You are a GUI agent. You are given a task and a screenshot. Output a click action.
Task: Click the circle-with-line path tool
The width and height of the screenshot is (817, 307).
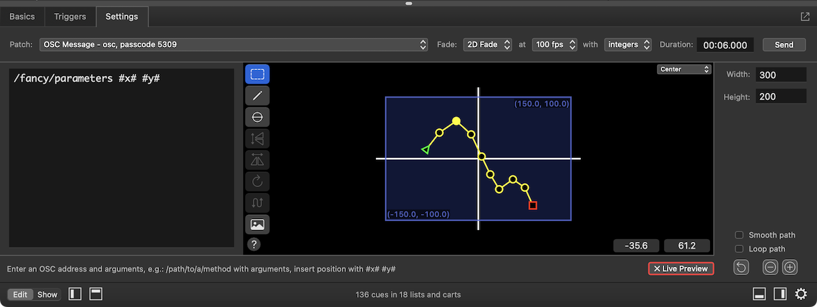[x=257, y=117]
